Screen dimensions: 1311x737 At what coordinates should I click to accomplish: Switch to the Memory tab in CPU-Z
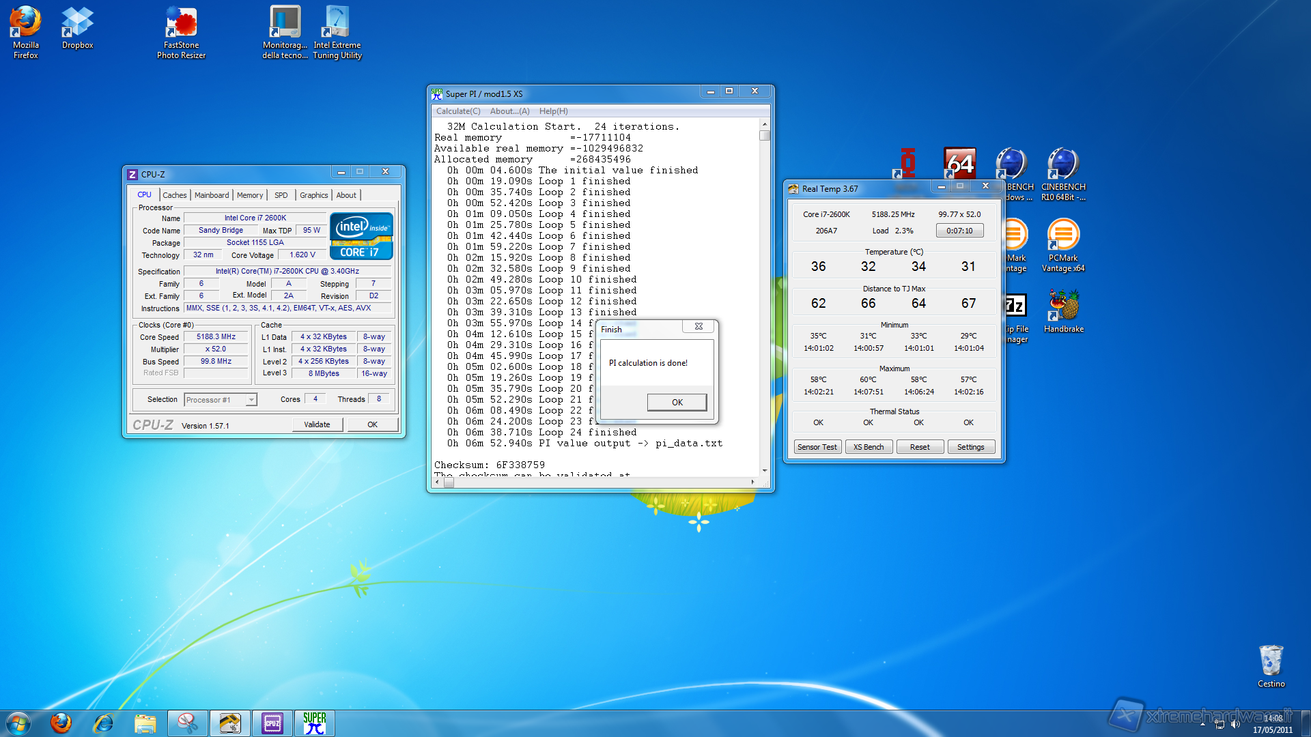249,195
